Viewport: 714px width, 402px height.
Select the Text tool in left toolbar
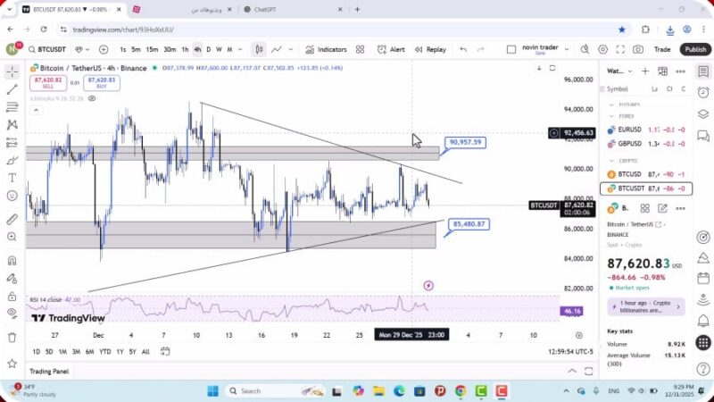pos(12,178)
